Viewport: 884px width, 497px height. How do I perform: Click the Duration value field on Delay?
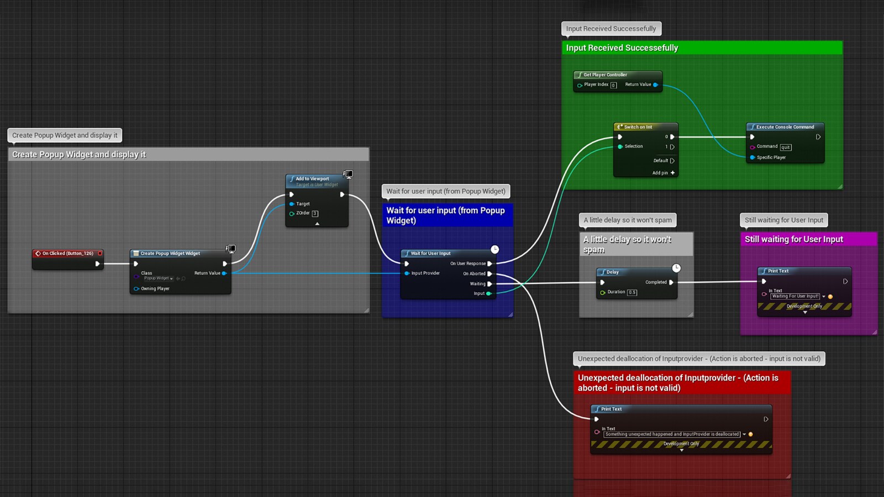[632, 293]
